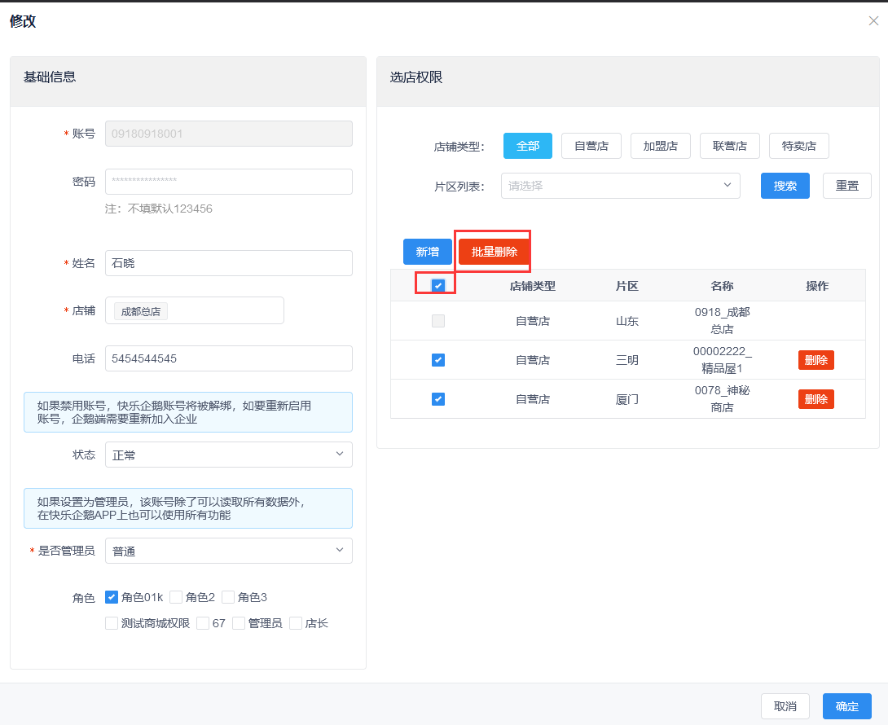Toggle the 角色01k role checkbox
The image size is (888, 725).
coord(112,597)
